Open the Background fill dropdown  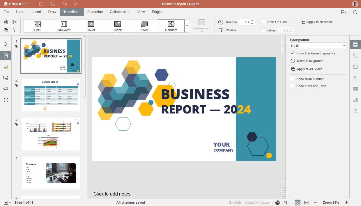coord(318,46)
